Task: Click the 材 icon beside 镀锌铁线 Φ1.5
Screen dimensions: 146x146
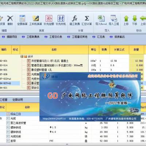Action: coord(8,127)
